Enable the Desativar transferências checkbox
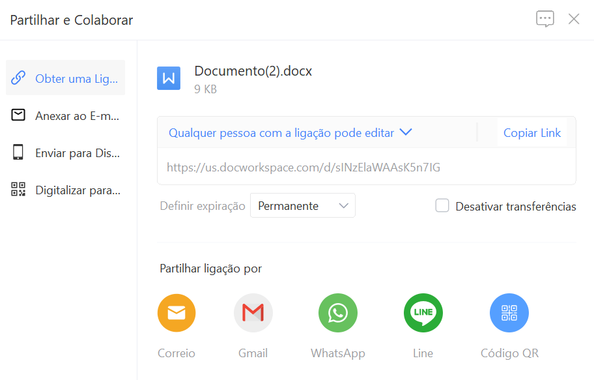 coord(442,205)
